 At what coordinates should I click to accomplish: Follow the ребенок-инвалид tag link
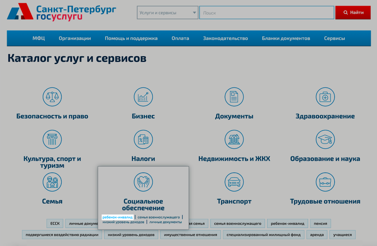click(118, 217)
